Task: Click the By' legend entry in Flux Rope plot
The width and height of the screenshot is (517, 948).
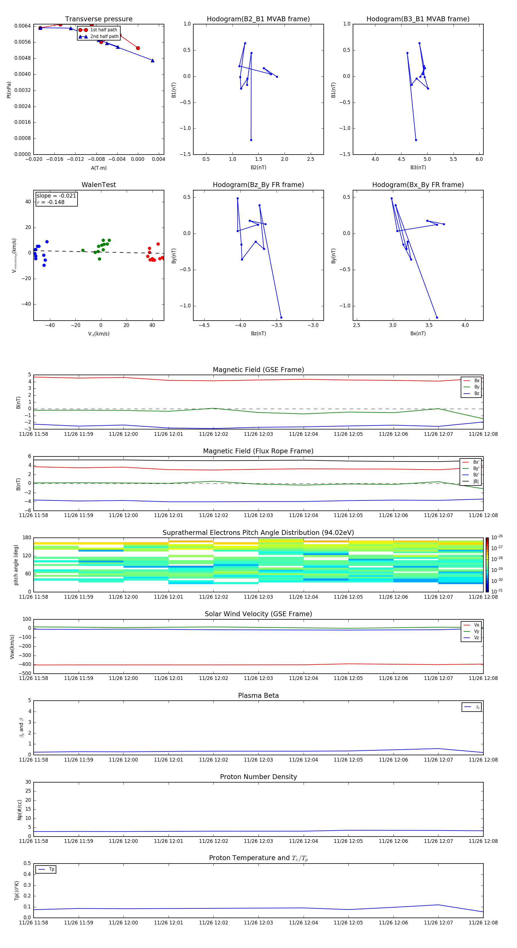Action: (471, 469)
